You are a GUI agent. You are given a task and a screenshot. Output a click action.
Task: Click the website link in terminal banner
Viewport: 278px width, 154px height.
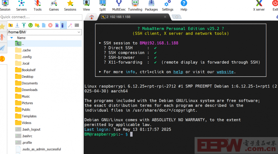click(x=225, y=72)
